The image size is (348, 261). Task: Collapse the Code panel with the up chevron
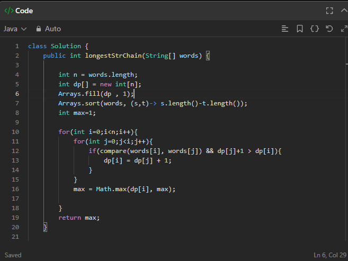point(344,11)
